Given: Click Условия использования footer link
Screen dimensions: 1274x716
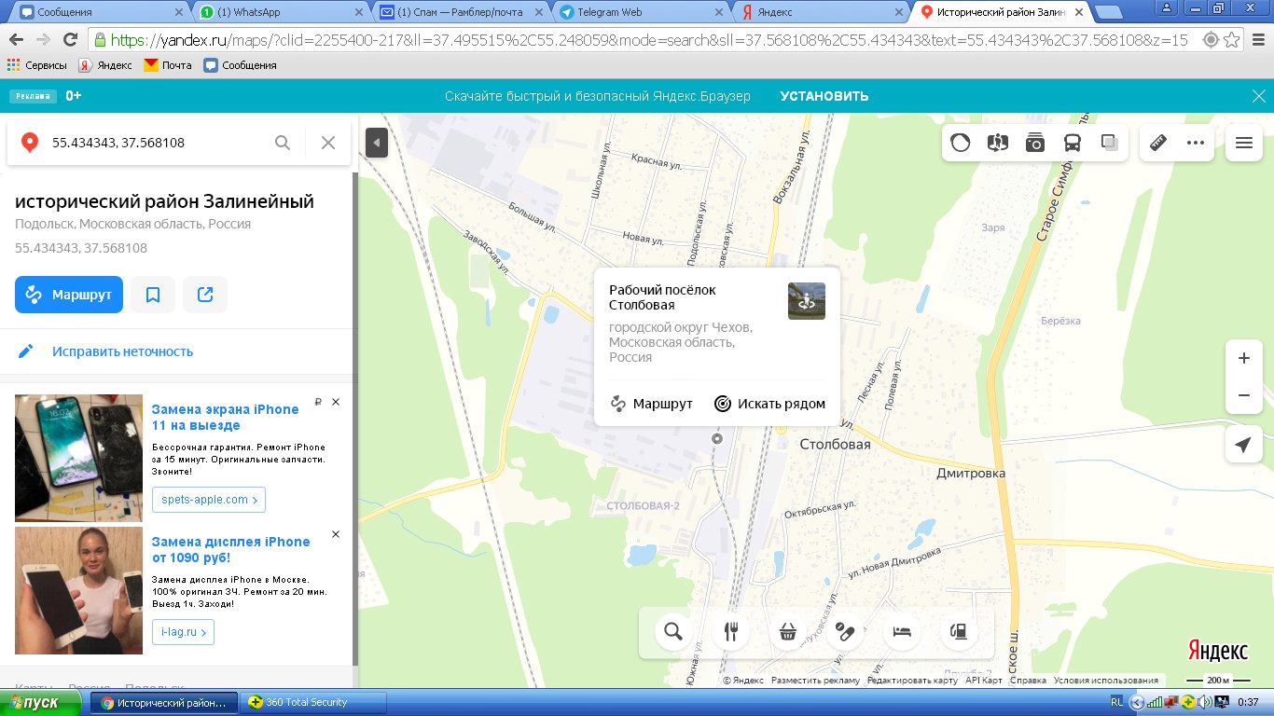Looking at the screenshot, I should pos(1106,681).
